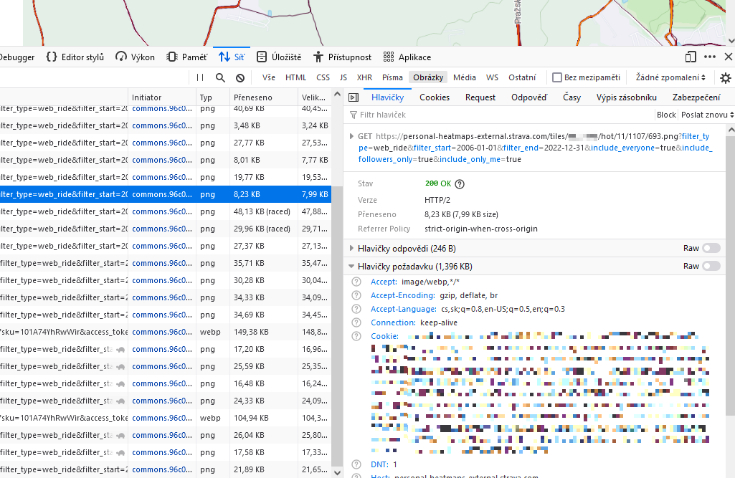735x478 pixels.
Task: Click the Filtr hlaviček input field
Action: click(502, 115)
